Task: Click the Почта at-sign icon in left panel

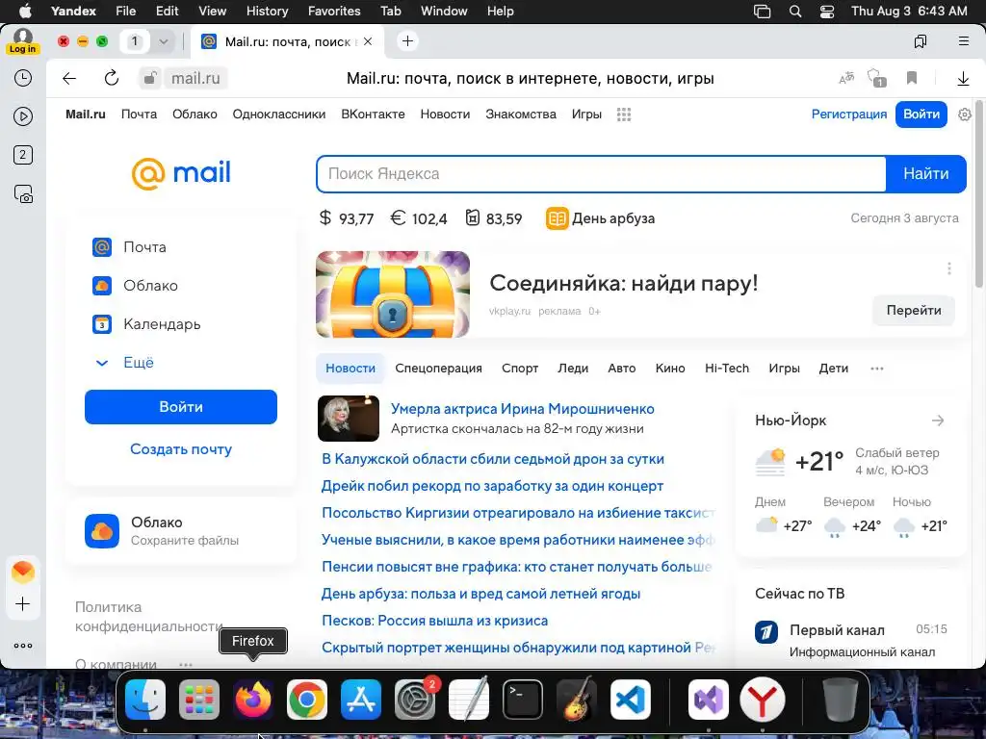Action: pyautogui.click(x=102, y=247)
